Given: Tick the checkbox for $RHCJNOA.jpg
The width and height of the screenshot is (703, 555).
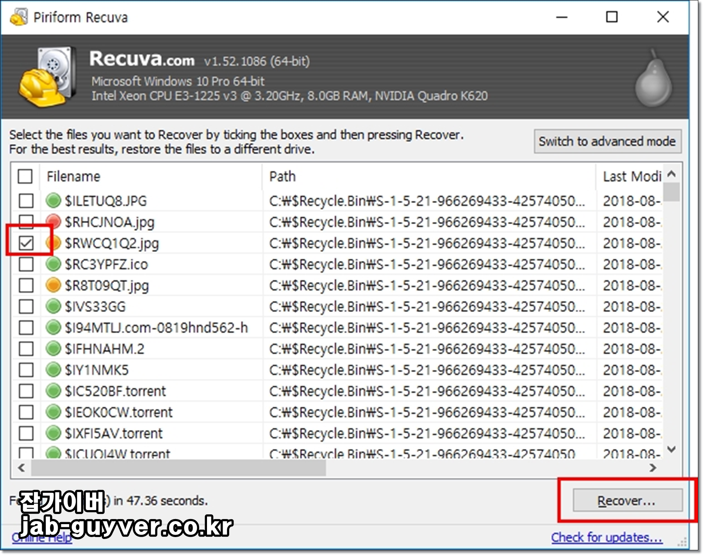Looking at the screenshot, I should [x=26, y=222].
